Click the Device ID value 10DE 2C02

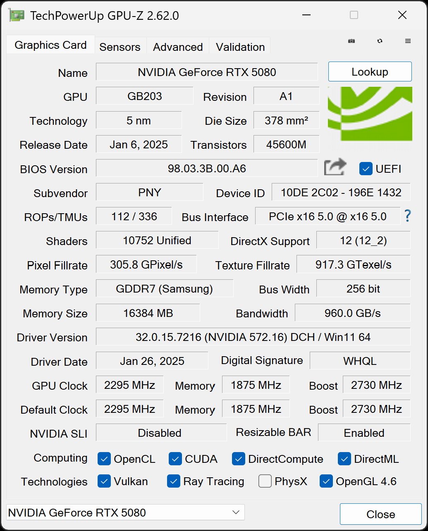pos(341,192)
